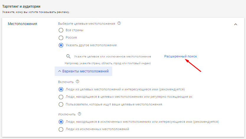Open 'Расширенный поиск' link
Viewport: 246px width, 139px height.
coord(180,56)
